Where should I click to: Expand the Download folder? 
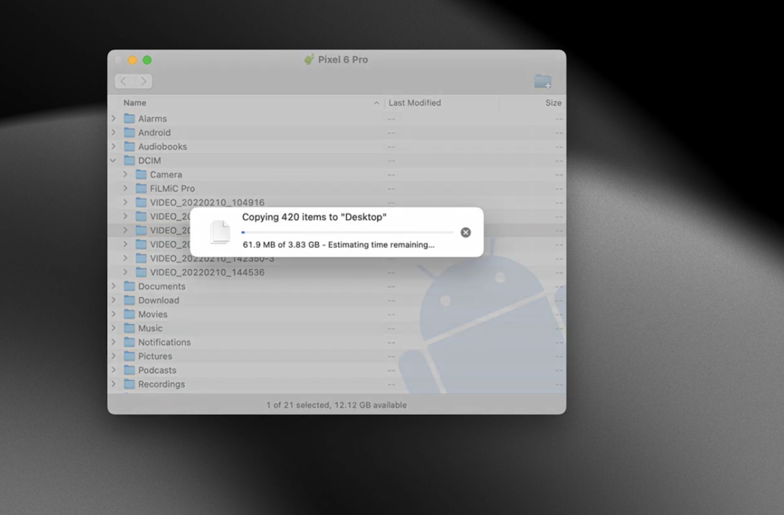point(114,300)
